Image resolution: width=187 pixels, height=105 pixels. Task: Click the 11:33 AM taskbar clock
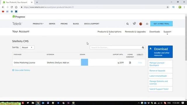coord(176,103)
